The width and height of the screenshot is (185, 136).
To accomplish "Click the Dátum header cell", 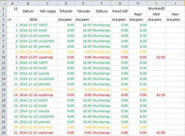I will [28, 11].
